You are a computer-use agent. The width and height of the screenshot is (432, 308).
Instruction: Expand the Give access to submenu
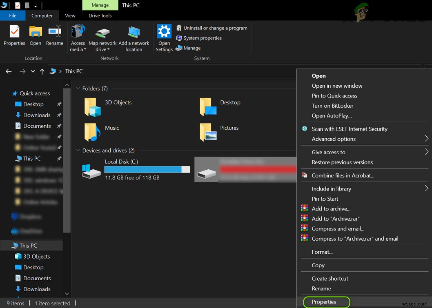[x=426, y=152]
